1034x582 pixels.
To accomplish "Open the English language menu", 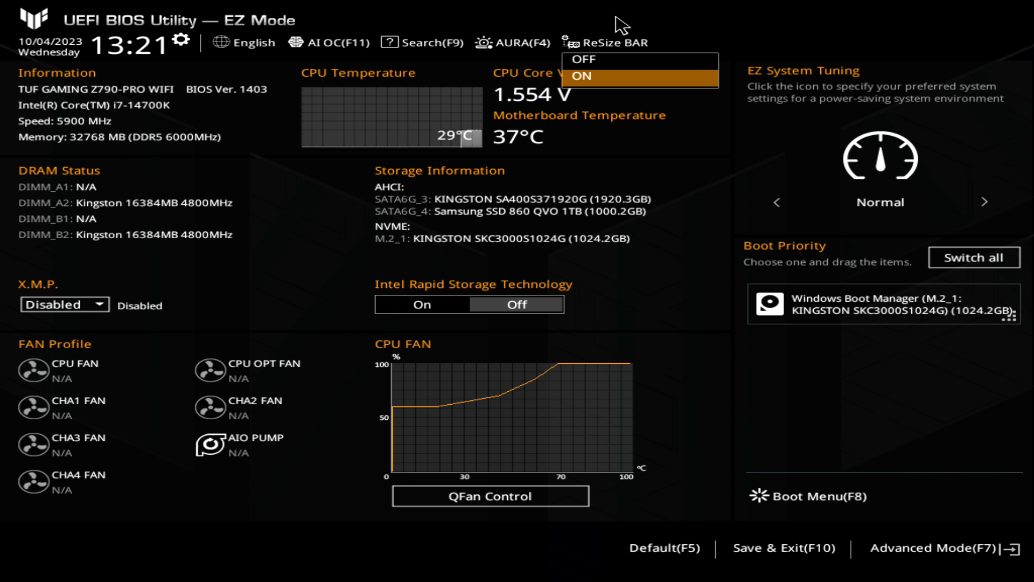I will [x=254, y=43].
